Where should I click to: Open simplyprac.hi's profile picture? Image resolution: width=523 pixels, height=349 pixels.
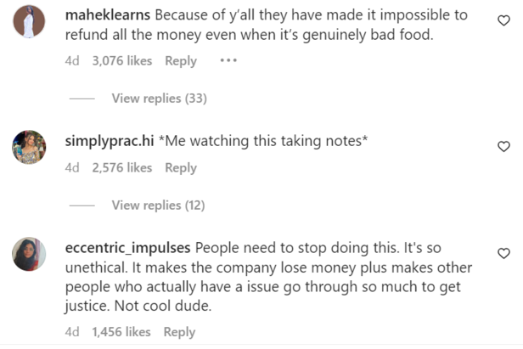click(x=29, y=147)
